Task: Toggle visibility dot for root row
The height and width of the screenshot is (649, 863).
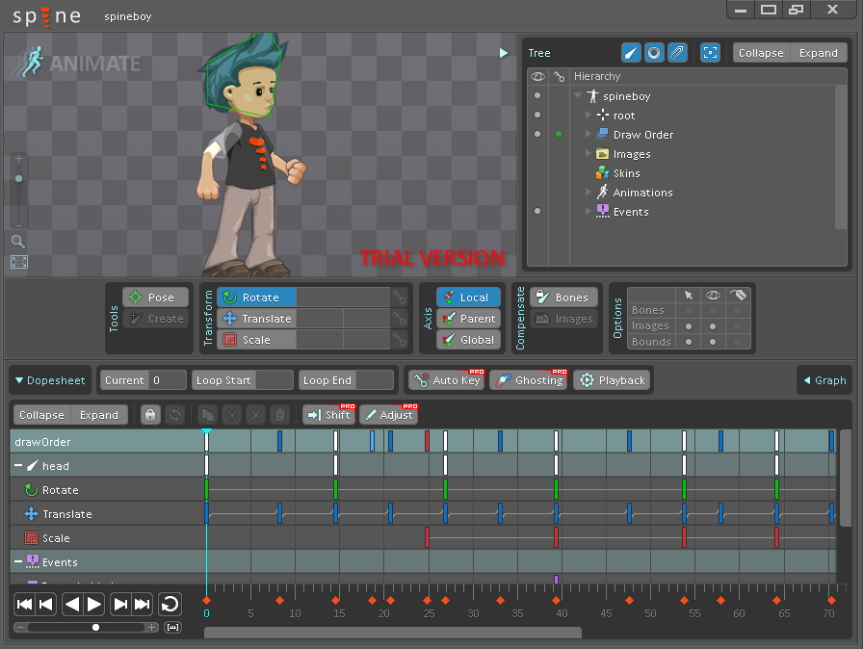Action: [537, 115]
